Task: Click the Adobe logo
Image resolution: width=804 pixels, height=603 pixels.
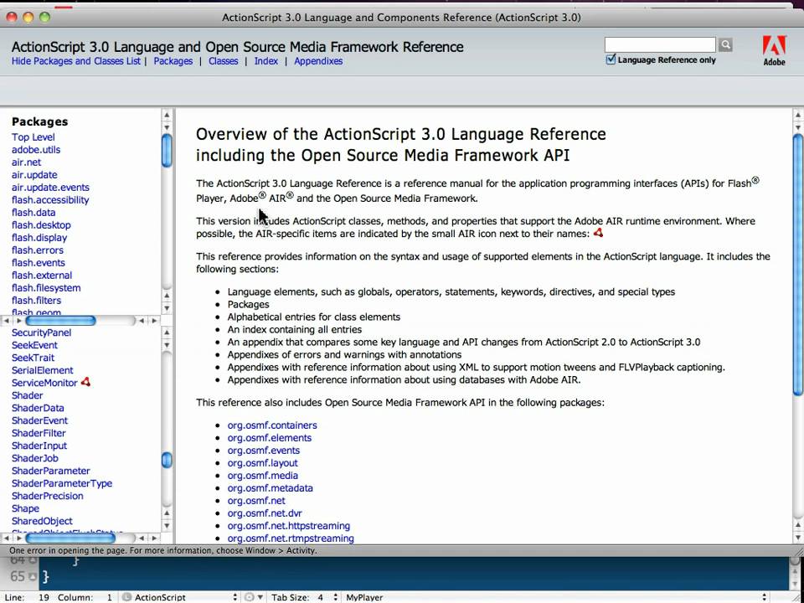Action: (774, 50)
